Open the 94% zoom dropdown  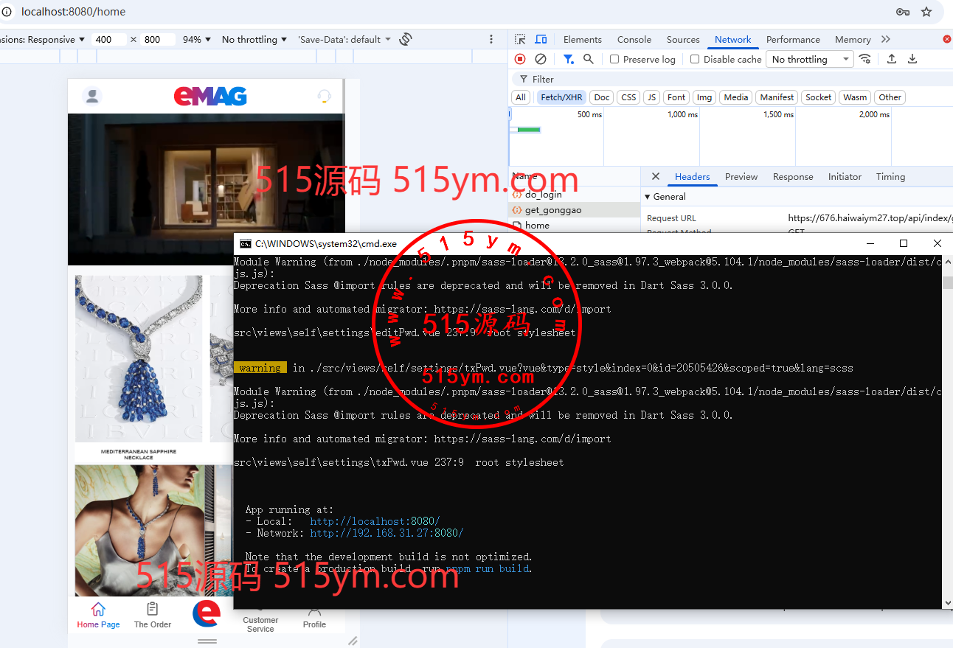[197, 39]
